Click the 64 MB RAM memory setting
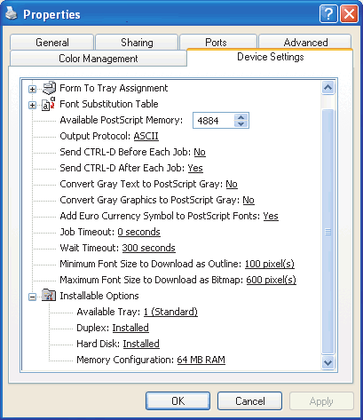 201,360
